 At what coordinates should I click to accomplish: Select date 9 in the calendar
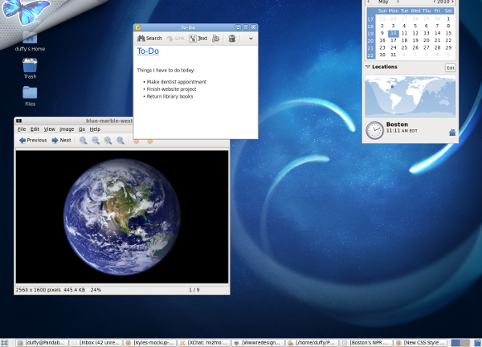382,33
